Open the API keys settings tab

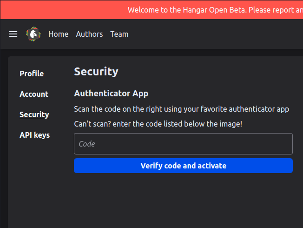[x=34, y=135]
